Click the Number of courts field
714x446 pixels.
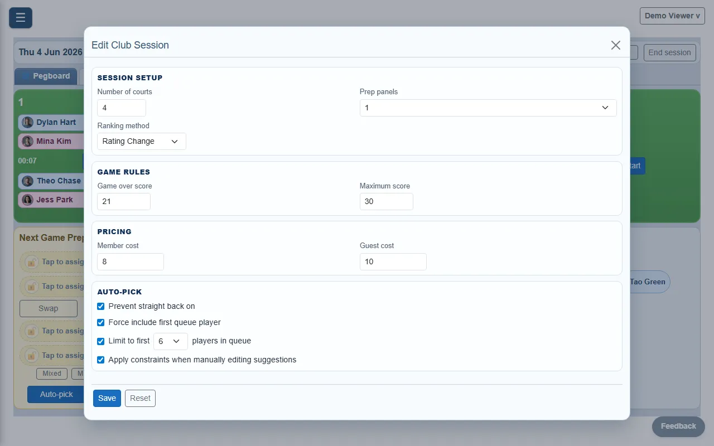click(122, 108)
